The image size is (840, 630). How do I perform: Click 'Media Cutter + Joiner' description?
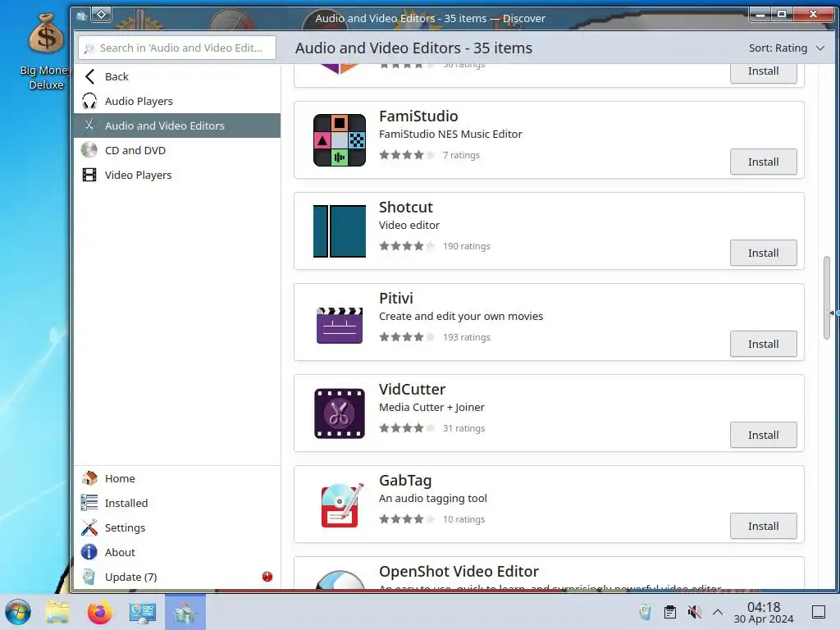[431, 407]
